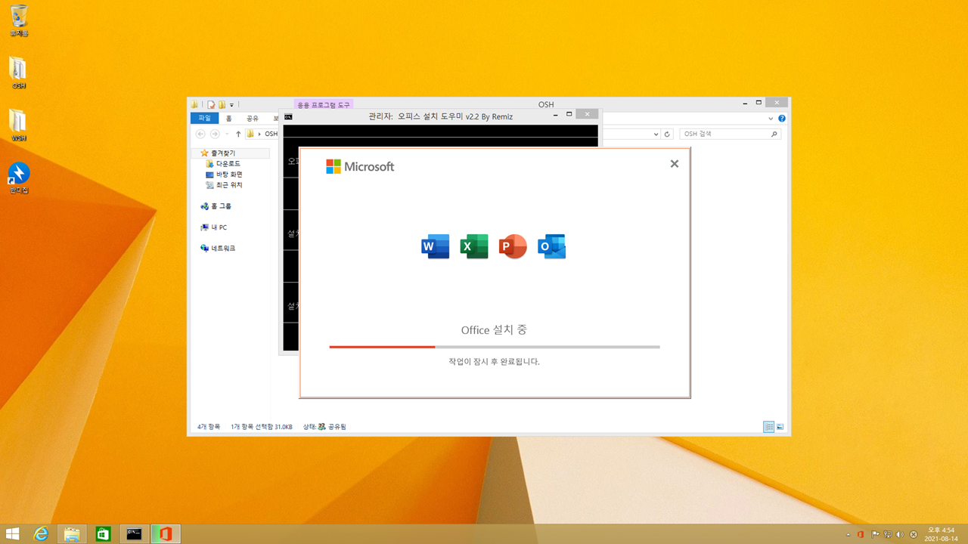This screenshot has height=544, width=968.
Task: Expand the Explorer ribbon chevron
Action: 771,119
